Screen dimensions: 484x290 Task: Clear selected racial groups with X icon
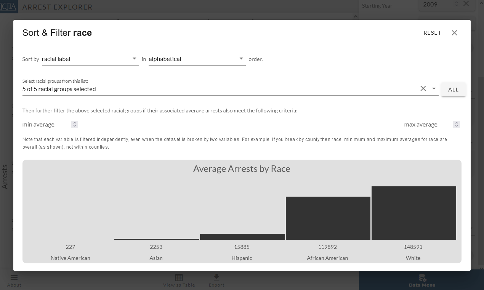point(423,88)
